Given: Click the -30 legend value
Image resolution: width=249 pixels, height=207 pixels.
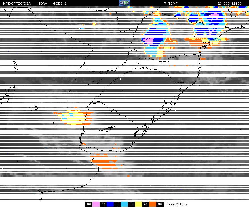Looking at the screenshot, I should pos(160,204).
